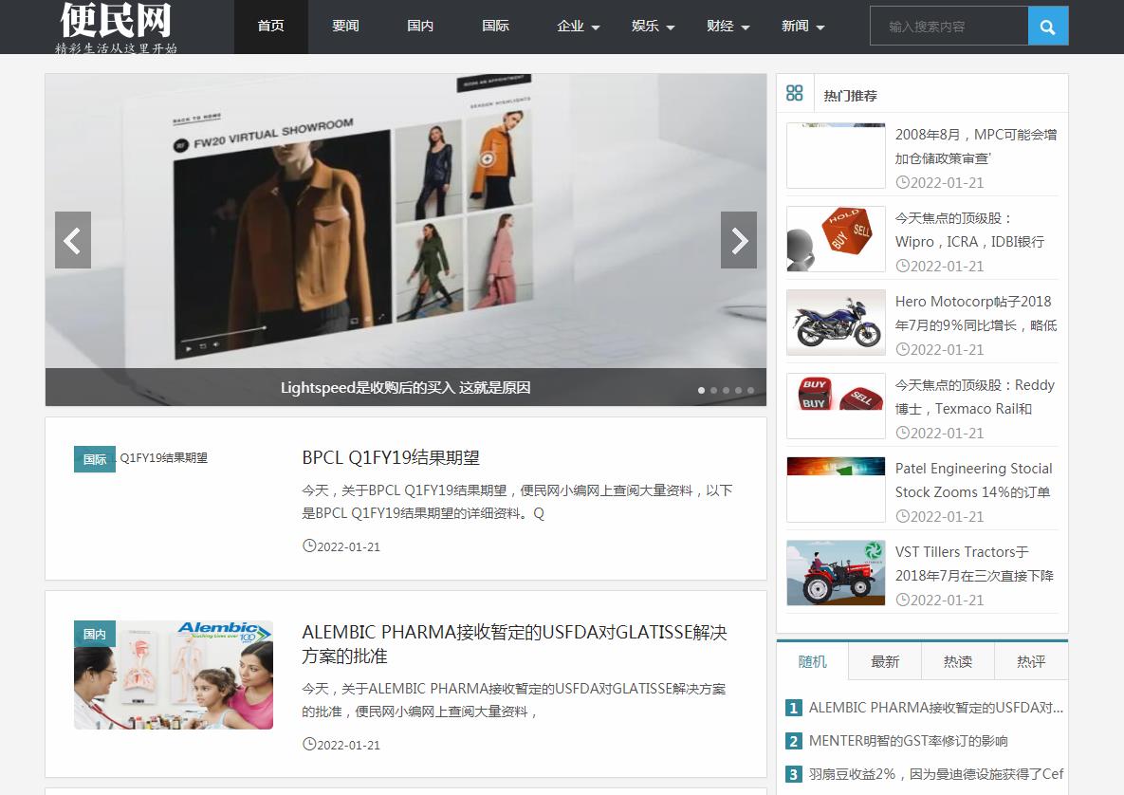Click the search input field 输入搜索内容
The width and height of the screenshot is (1124, 795).
pyautogui.click(x=949, y=27)
